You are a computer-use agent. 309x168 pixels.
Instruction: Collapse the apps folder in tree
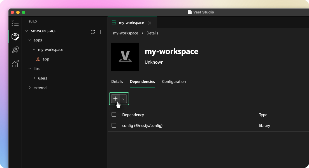pyautogui.click(x=30, y=40)
